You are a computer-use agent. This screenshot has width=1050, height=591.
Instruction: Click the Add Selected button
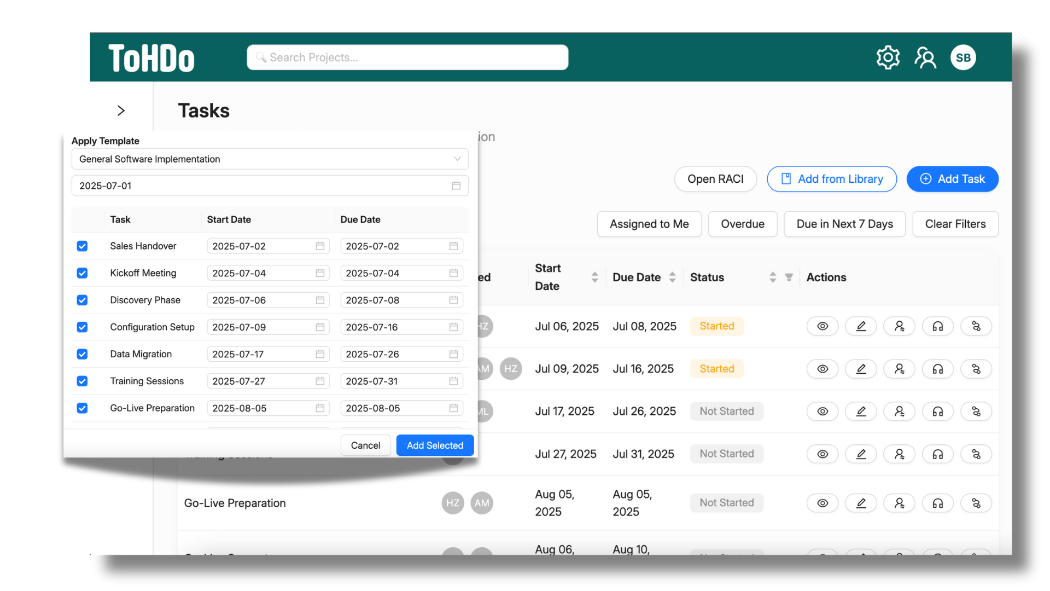435,445
